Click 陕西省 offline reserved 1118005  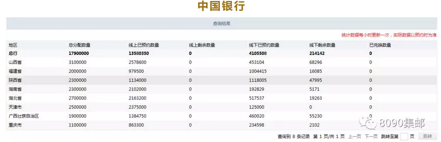[x=258, y=80]
